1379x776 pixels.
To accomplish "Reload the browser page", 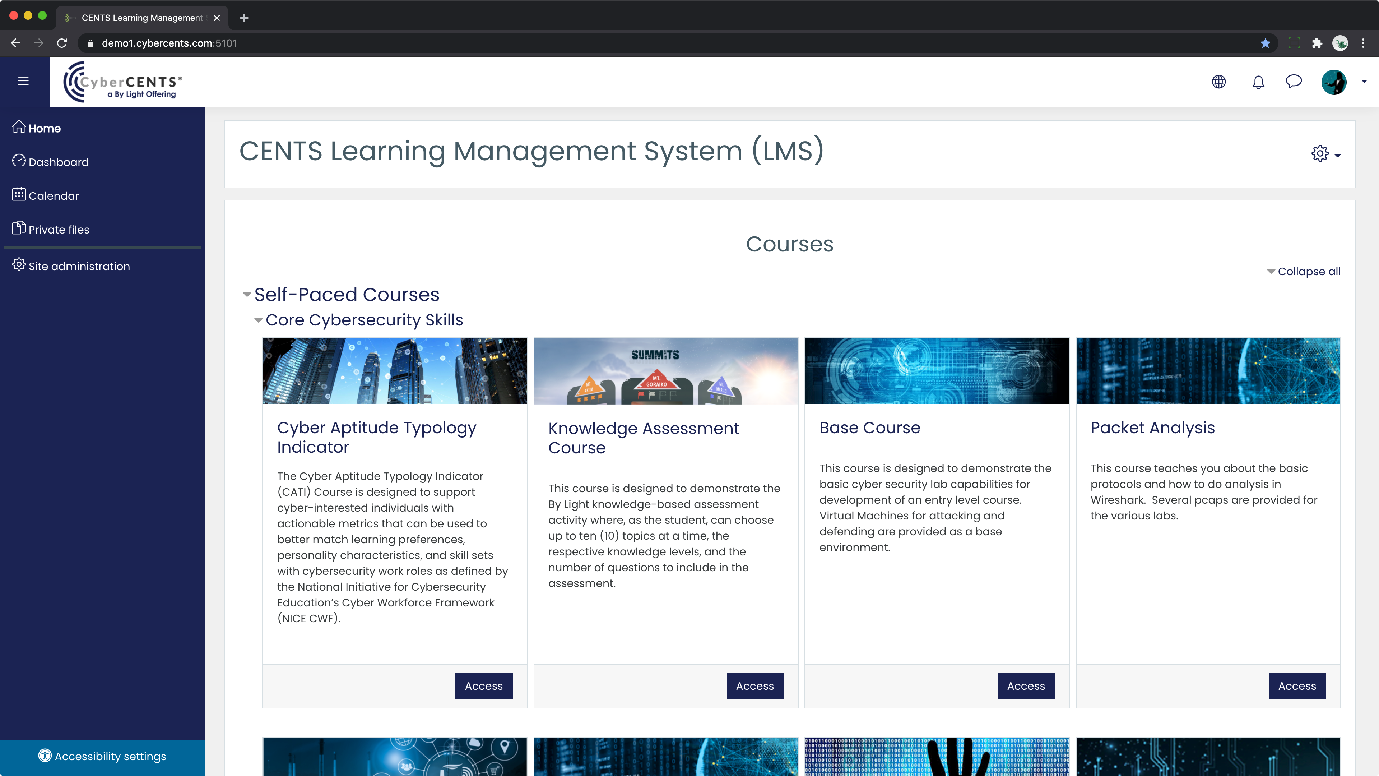I will point(62,43).
